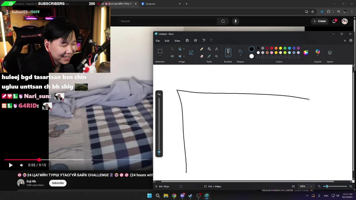
Task: Click the Copilot icon in Paint
Action: [x=318, y=52]
